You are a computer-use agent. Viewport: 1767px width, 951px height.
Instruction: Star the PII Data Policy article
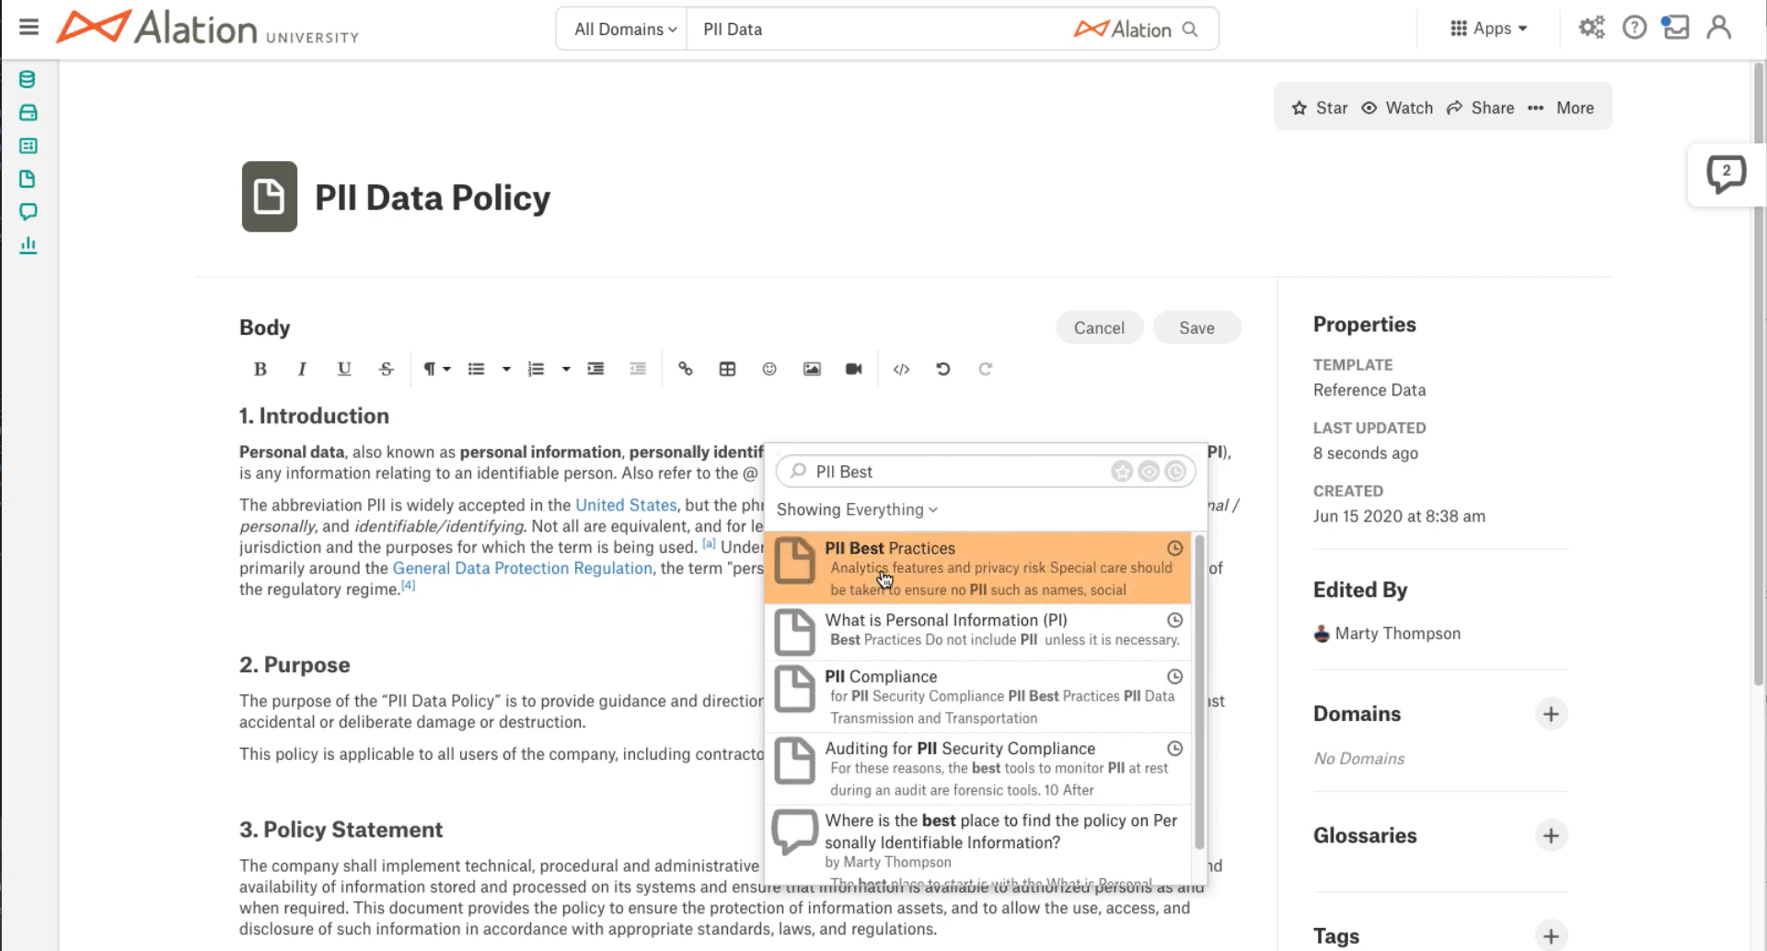point(1320,108)
